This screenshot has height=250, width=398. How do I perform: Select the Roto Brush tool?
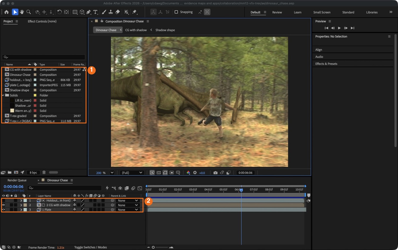pyautogui.click(x=126, y=12)
